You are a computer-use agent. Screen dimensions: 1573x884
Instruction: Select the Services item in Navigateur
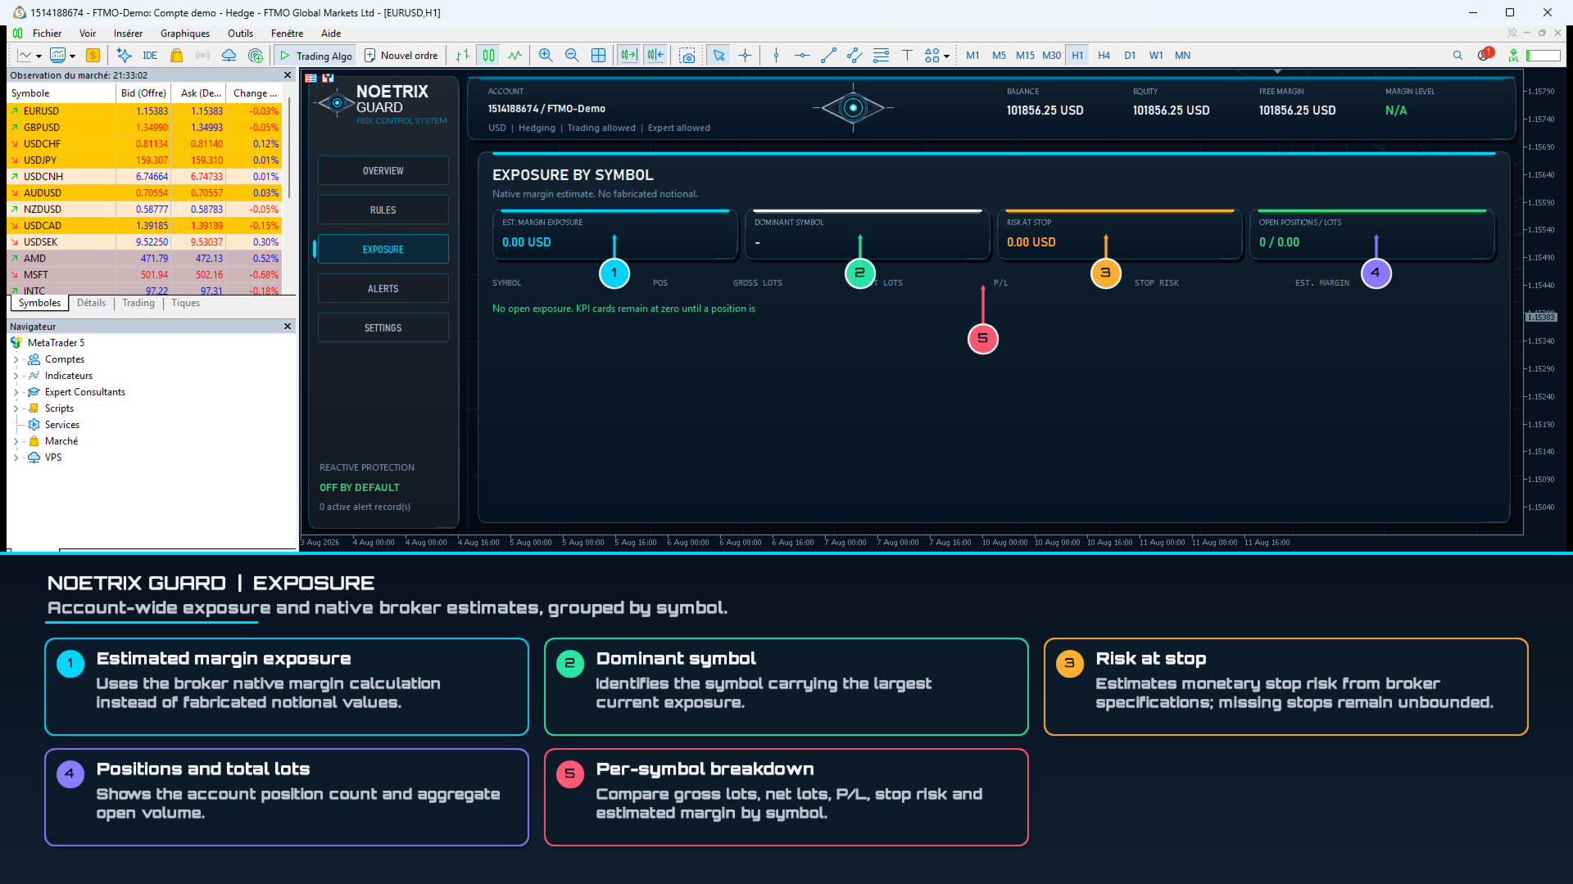click(x=62, y=425)
